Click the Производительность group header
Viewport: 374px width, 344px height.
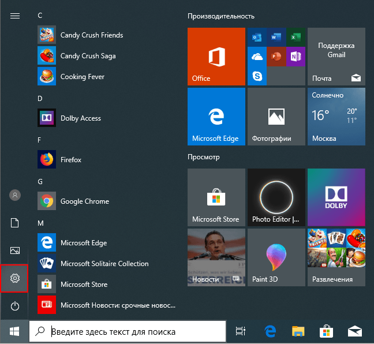point(221,16)
